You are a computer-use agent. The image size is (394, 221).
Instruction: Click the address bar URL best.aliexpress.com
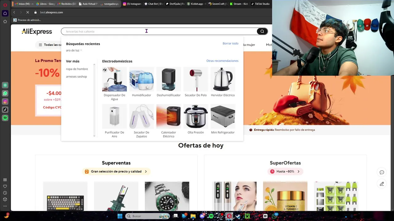pyautogui.click(x=51, y=12)
